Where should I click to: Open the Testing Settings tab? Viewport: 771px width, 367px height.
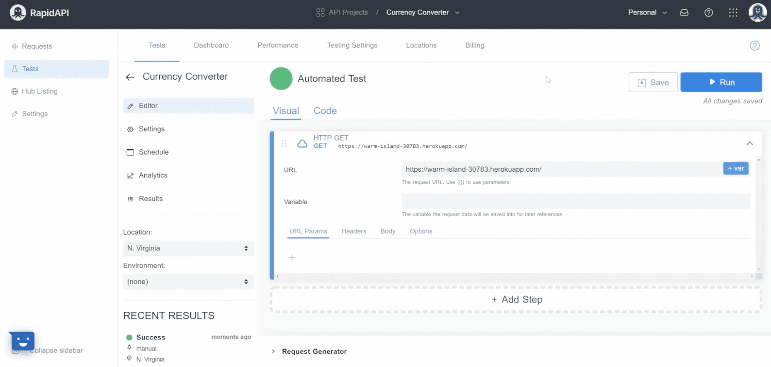click(x=352, y=45)
